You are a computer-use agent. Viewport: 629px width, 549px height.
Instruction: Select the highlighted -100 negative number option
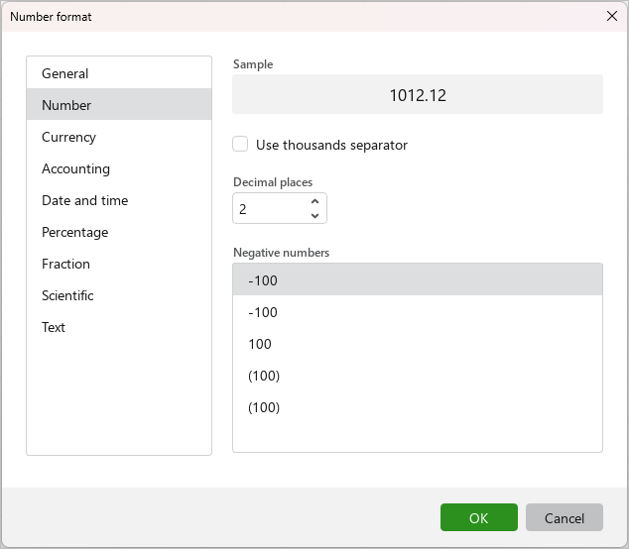[418, 279]
